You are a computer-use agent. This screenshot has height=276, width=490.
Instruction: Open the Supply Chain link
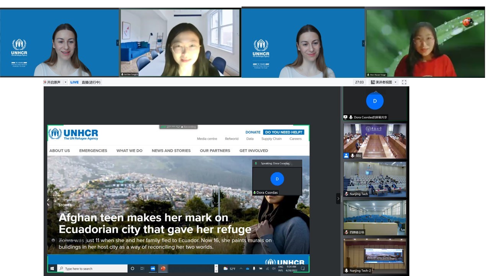(271, 139)
